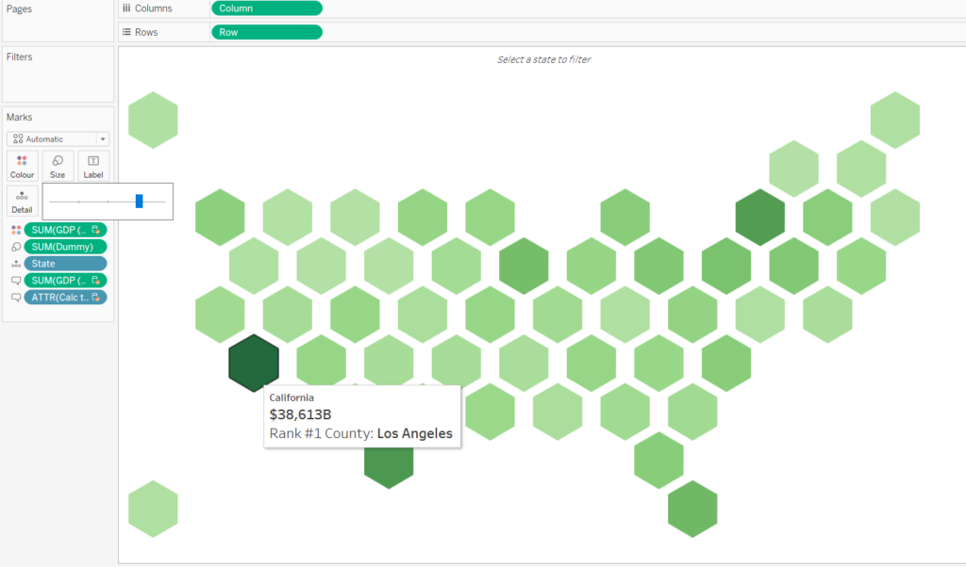Click the detail icon beside State pill
Viewport: 966px width, 567px height.
click(x=16, y=264)
